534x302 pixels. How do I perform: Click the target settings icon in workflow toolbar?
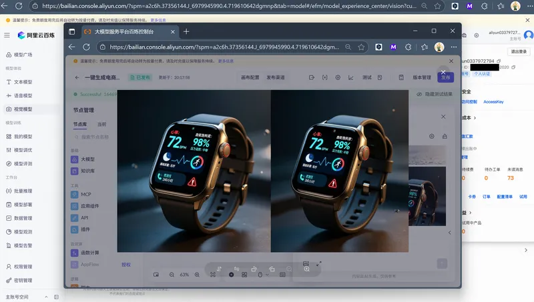click(x=338, y=77)
